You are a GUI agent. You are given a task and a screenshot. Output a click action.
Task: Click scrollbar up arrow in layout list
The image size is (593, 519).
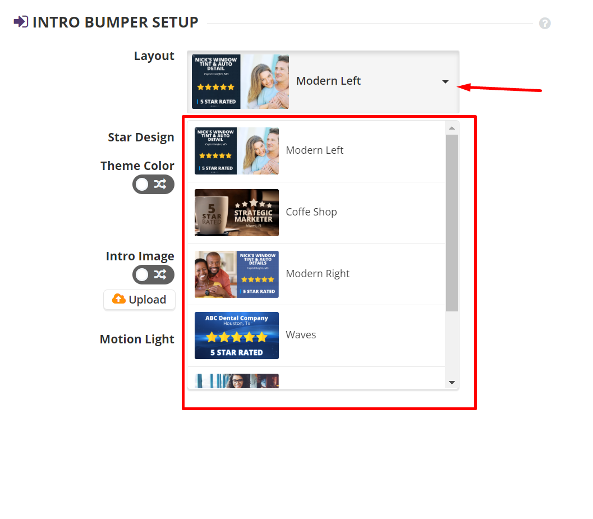coord(452,128)
